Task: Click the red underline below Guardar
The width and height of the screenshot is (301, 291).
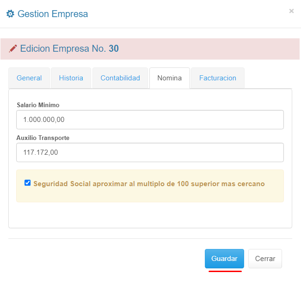Action: 225,271
